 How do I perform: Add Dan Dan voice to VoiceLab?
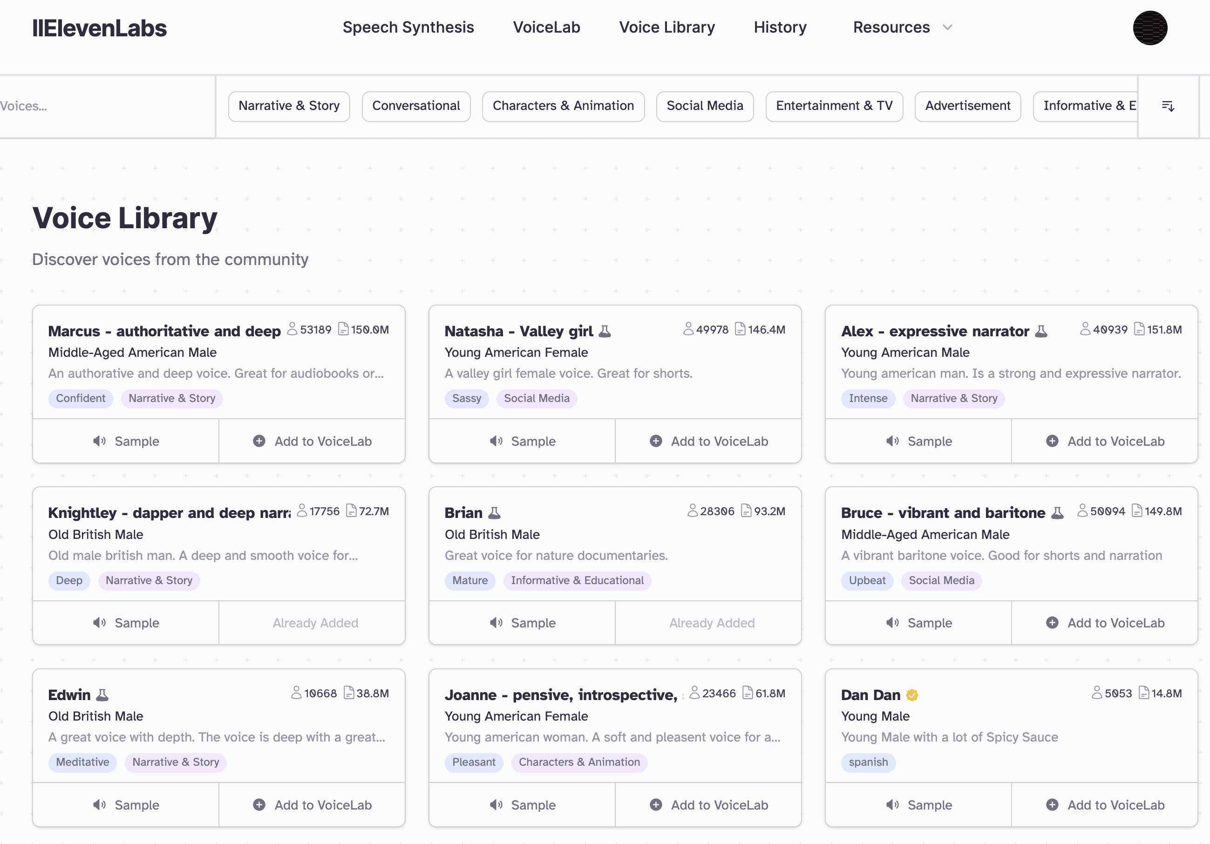pos(1105,805)
